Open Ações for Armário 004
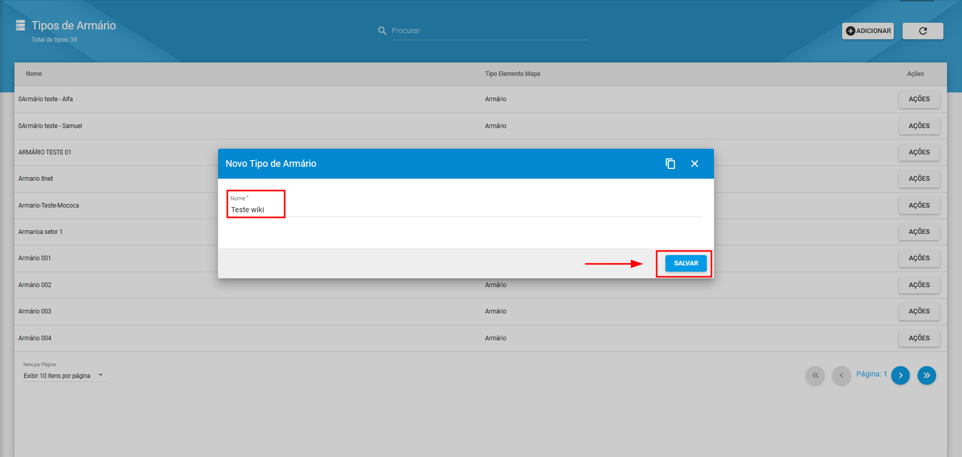 point(919,338)
